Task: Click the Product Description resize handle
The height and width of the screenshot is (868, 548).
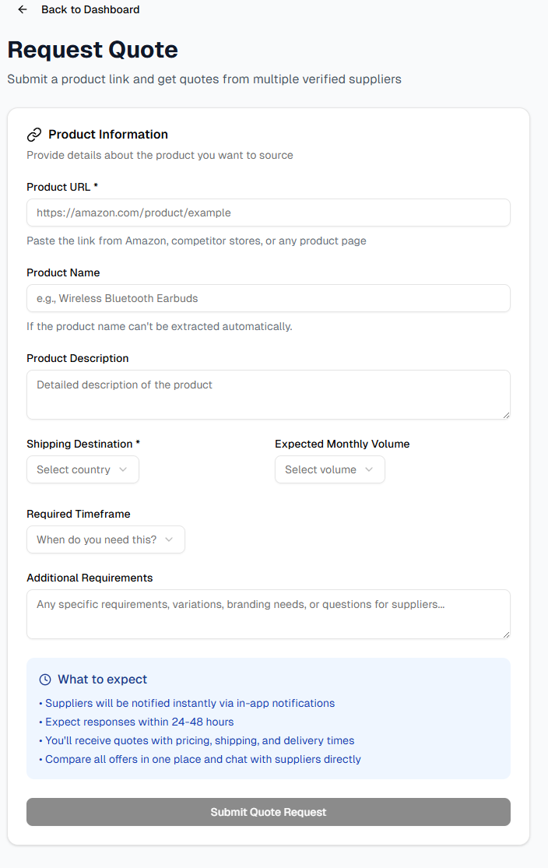Action: point(506,415)
